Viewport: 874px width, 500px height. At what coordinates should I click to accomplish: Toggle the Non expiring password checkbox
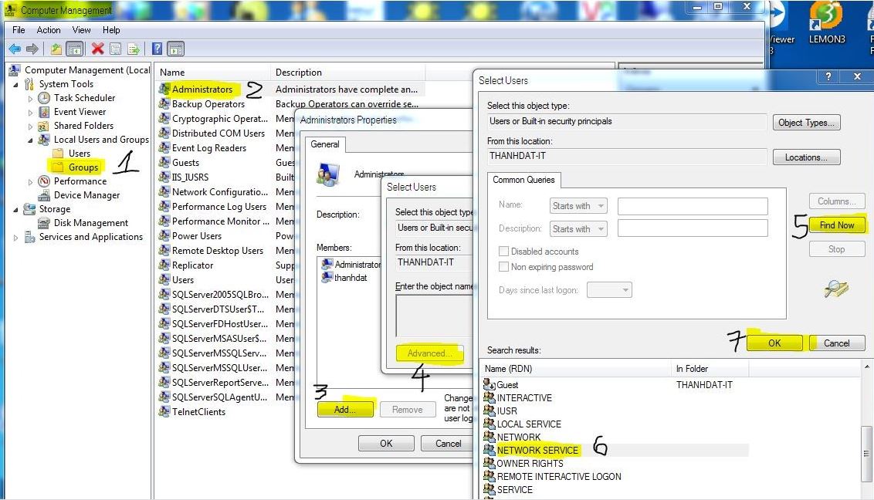point(504,267)
